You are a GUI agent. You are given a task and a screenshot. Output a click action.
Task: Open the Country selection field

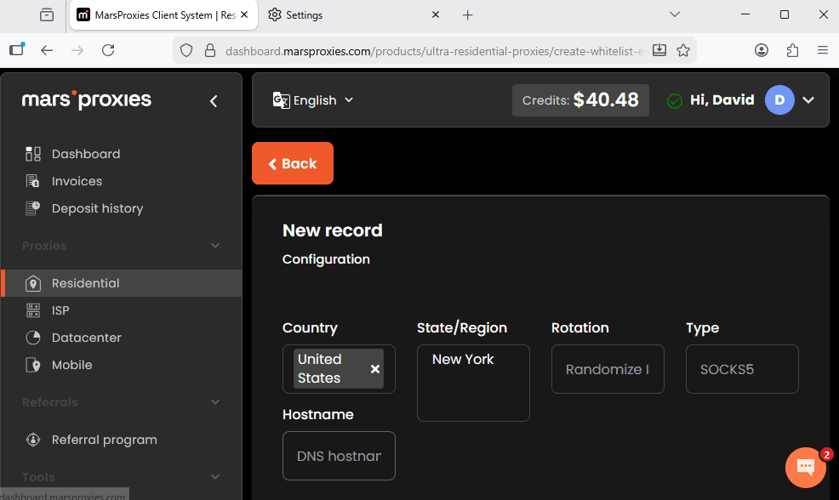339,369
